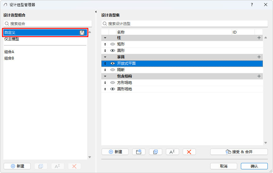
Task: Collapse the 包含结构 option set
Action: (105, 76)
